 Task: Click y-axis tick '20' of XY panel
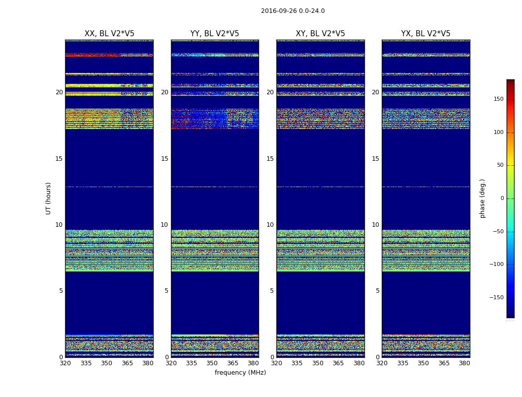[x=270, y=92]
